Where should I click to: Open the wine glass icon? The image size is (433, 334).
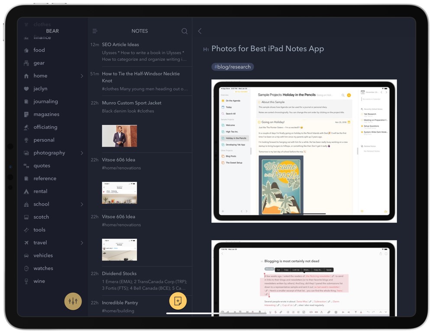pyautogui.click(x=26, y=281)
